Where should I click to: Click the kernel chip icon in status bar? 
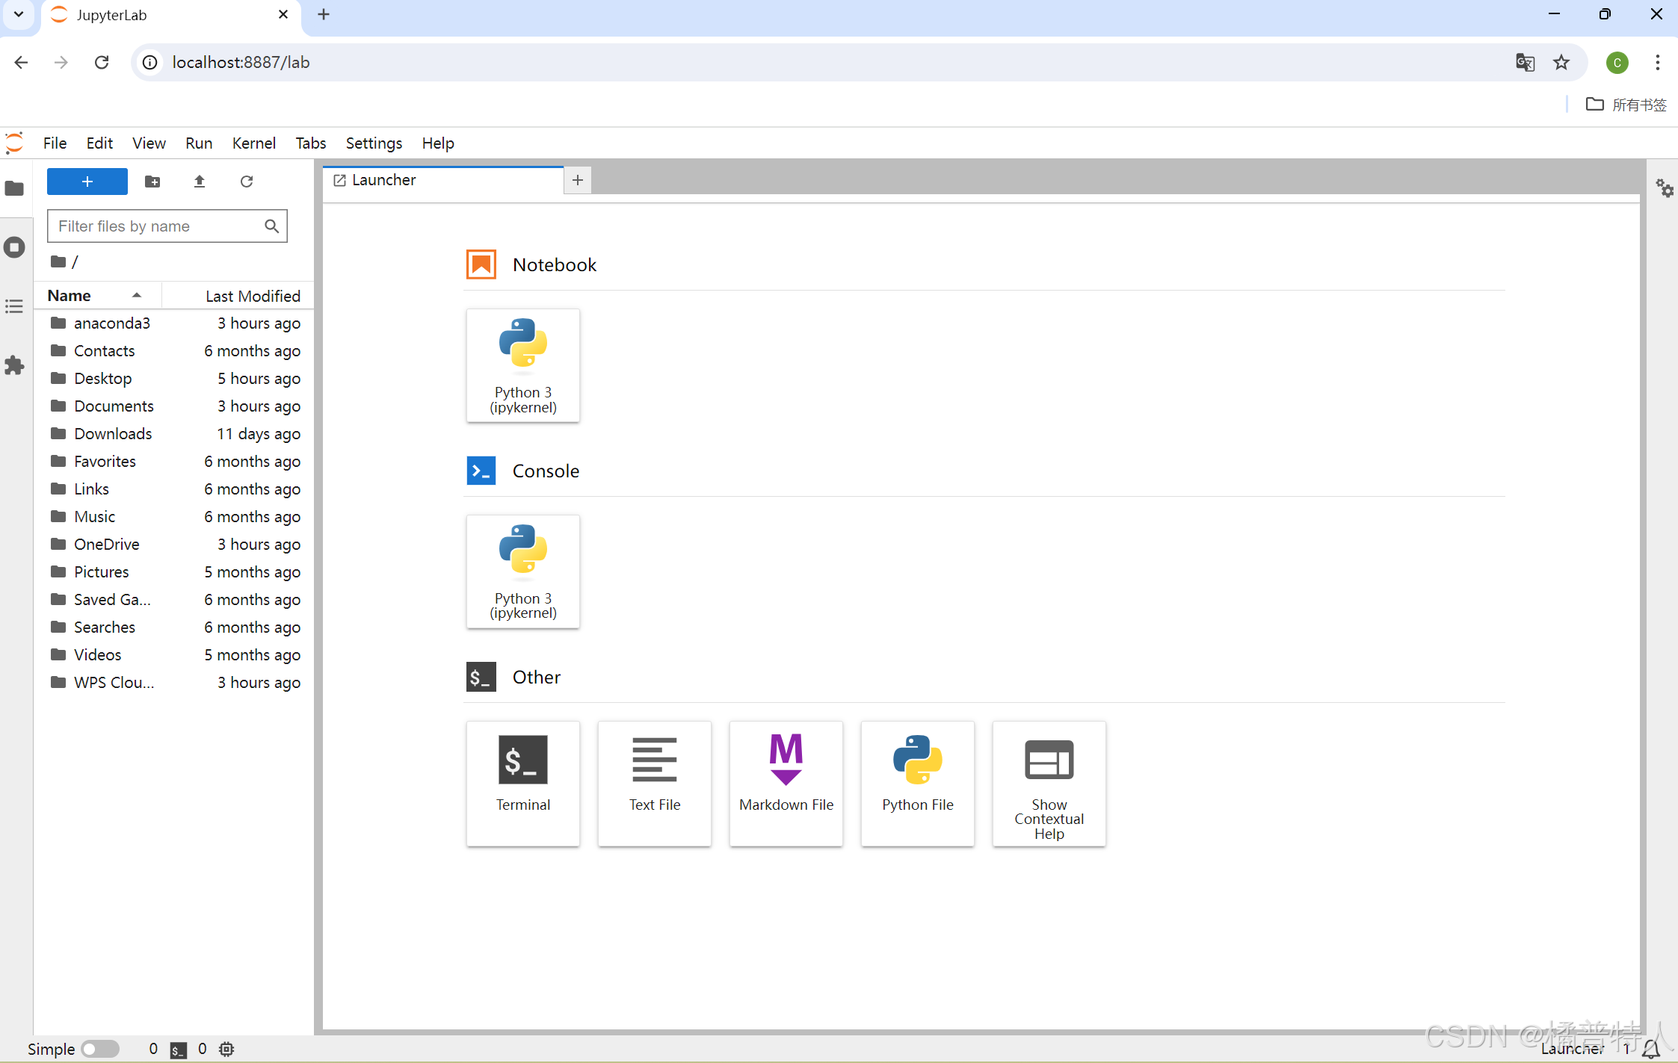click(x=226, y=1050)
